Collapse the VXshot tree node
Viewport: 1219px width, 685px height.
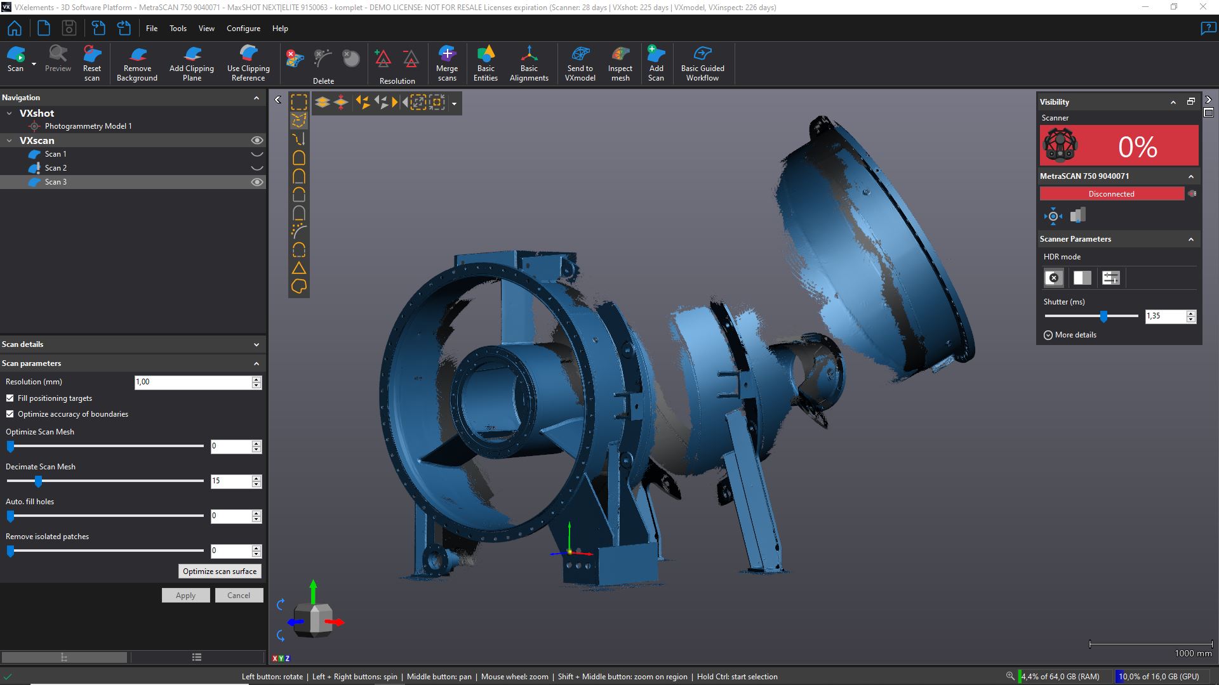tap(10, 114)
